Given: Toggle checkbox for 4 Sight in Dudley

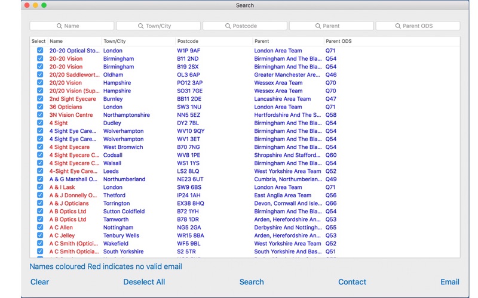Looking at the screenshot, I should (x=40, y=123).
